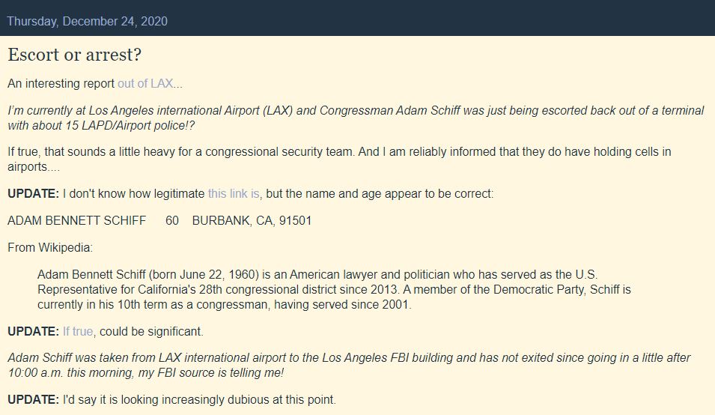Click the "UPDATE:" label before "If true"
Image resolution: width=715 pixels, height=415 pixels.
click(x=33, y=331)
